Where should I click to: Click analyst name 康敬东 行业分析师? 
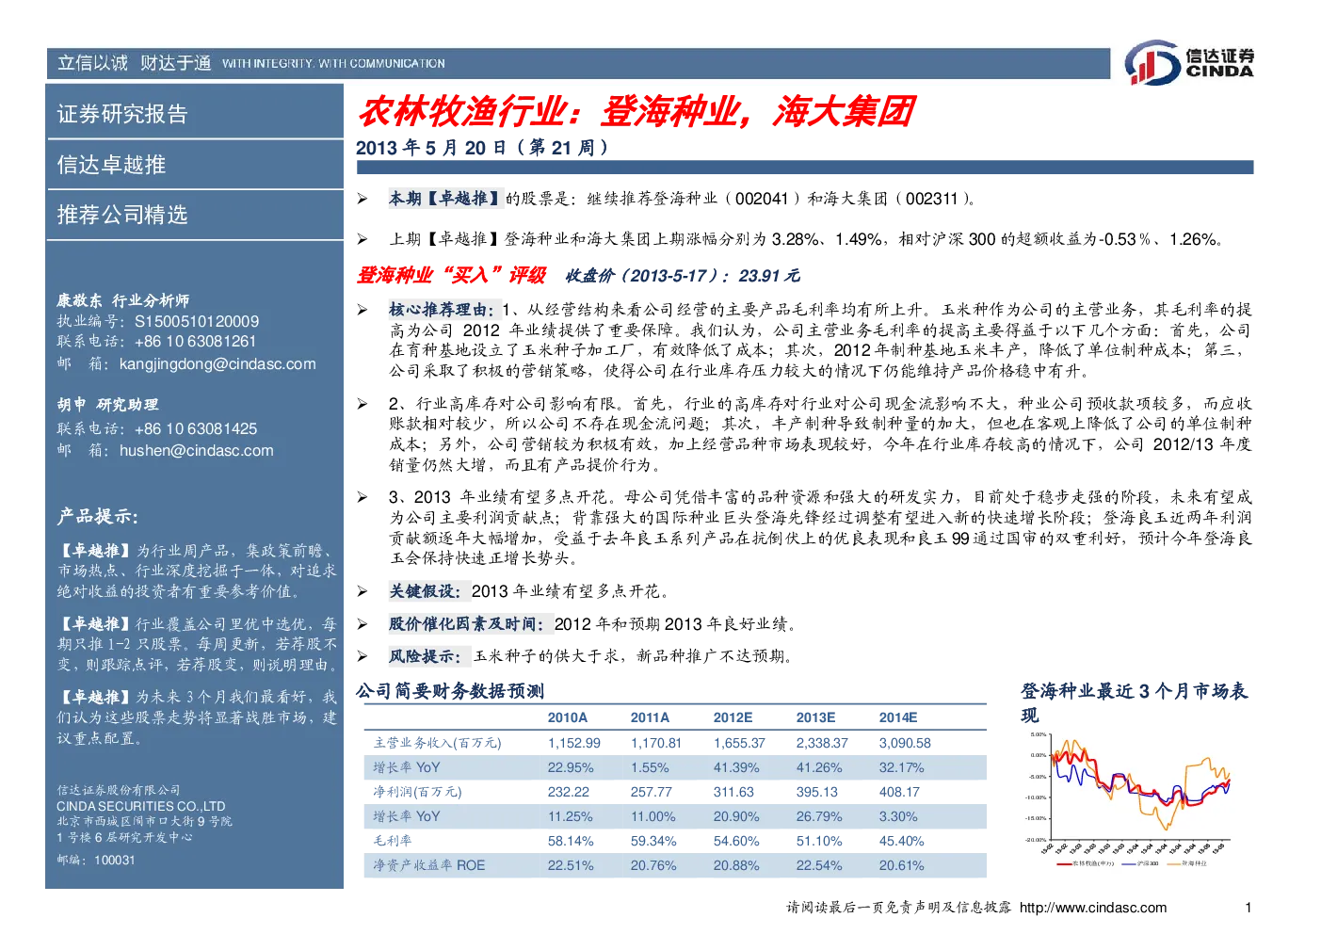[x=122, y=300]
